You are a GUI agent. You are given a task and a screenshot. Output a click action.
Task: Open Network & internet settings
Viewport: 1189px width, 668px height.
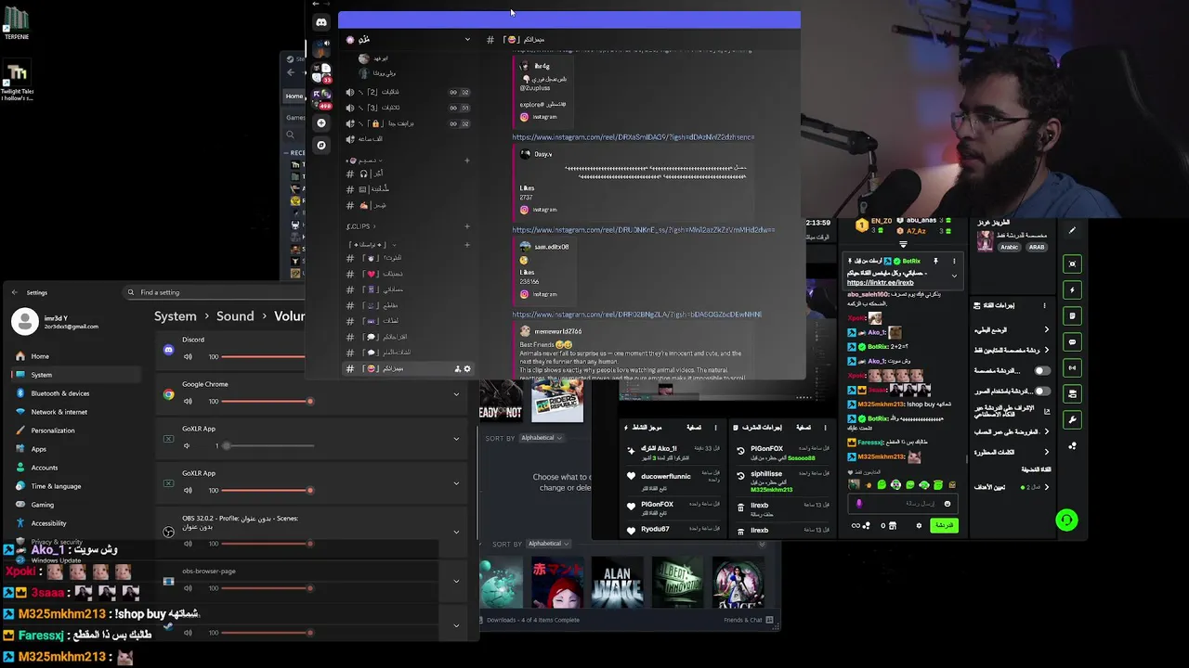click(x=59, y=412)
